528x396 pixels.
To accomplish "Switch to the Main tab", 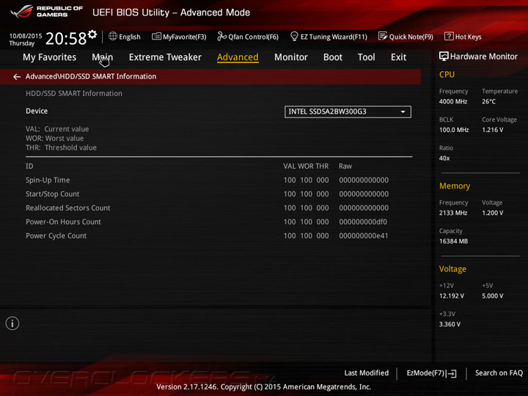I will pyautogui.click(x=103, y=57).
